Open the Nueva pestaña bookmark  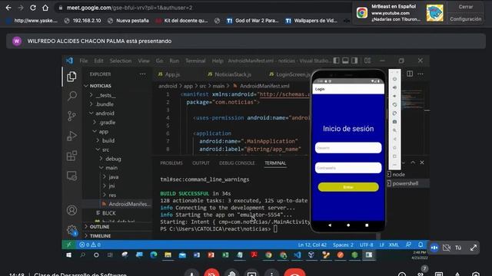[128, 21]
